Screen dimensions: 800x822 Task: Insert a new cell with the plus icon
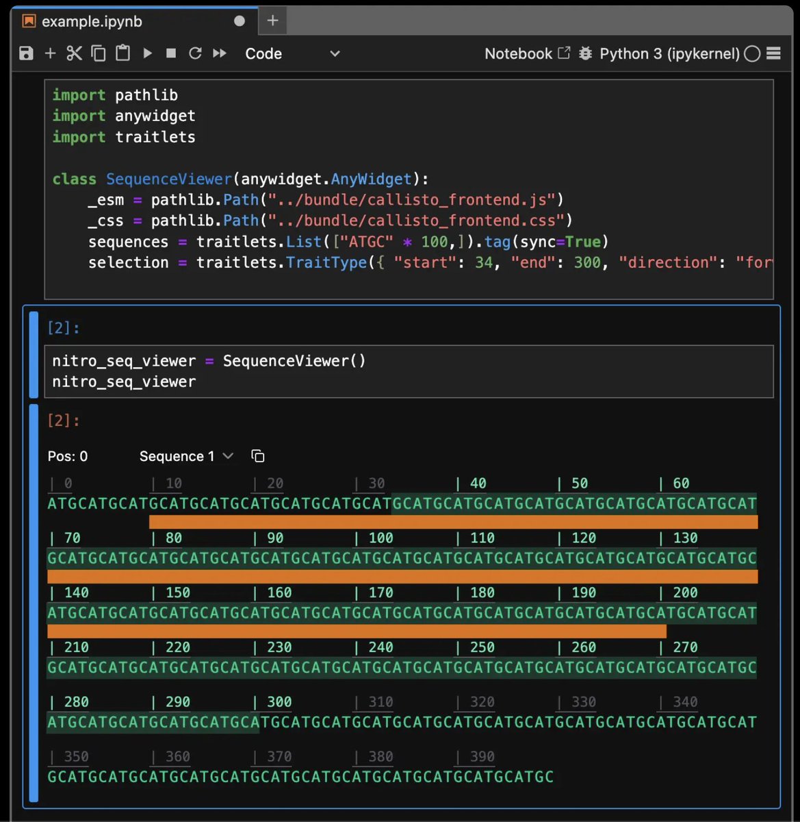click(x=50, y=53)
